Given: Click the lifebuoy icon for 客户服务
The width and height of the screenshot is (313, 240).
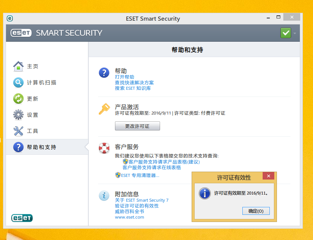Looking at the screenshot, I should tap(104, 148).
